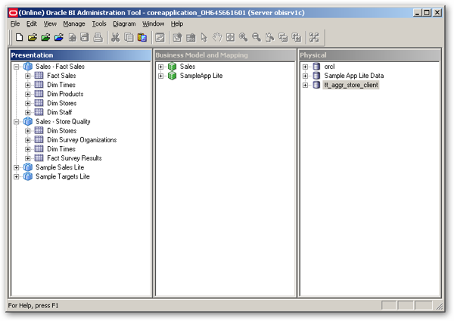The height and width of the screenshot is (321, 454).
Task: Click the zoom out magnifier icon
Action: click(x=257, y=37)
